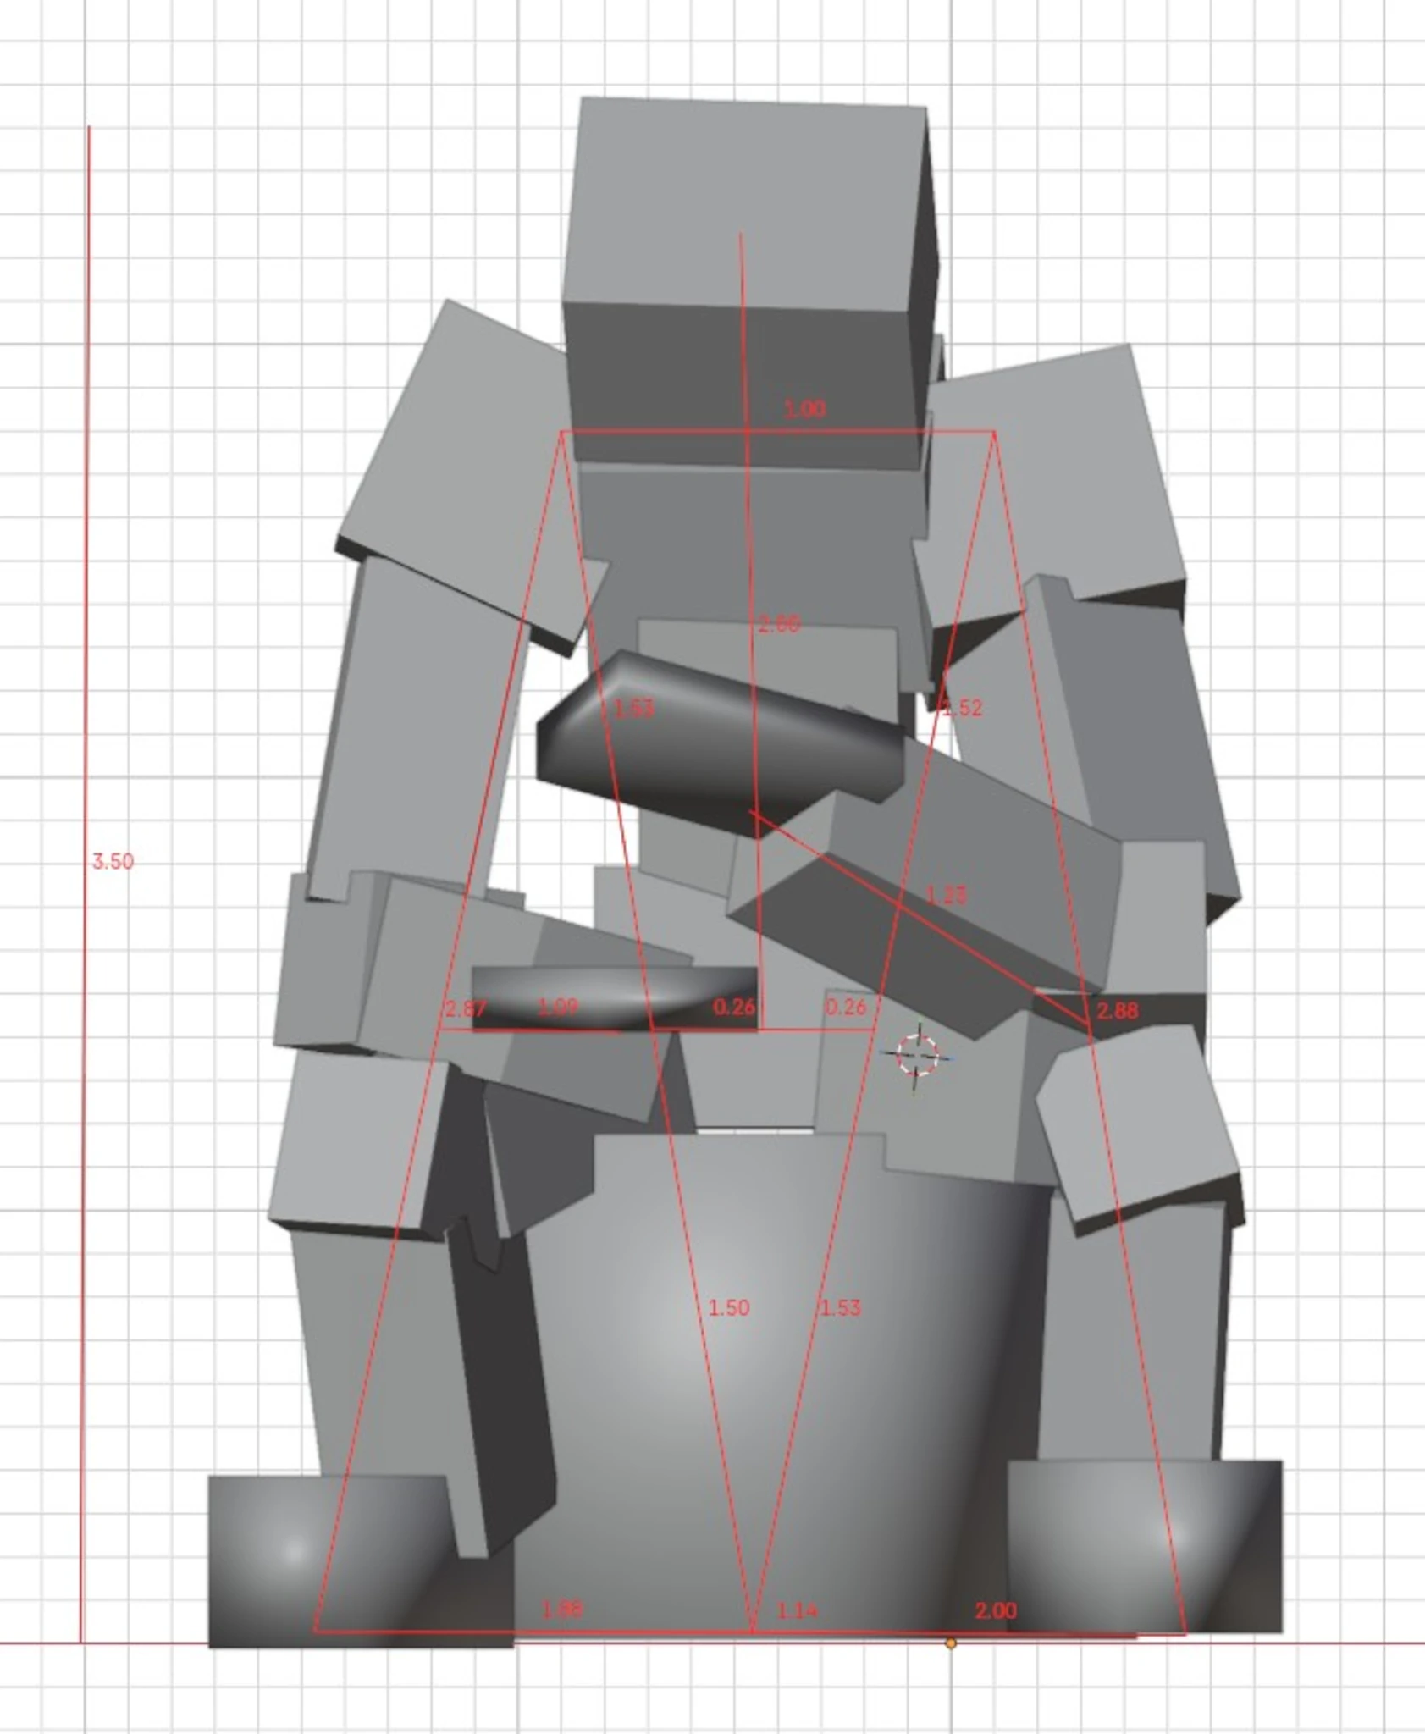
Task: Click the 1.23 diagonal arm measurement label
Action: [x=946, y=894]
